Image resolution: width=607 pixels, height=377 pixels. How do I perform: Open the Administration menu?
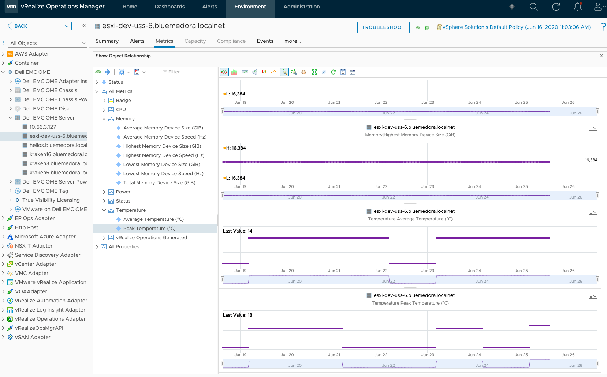302,7
